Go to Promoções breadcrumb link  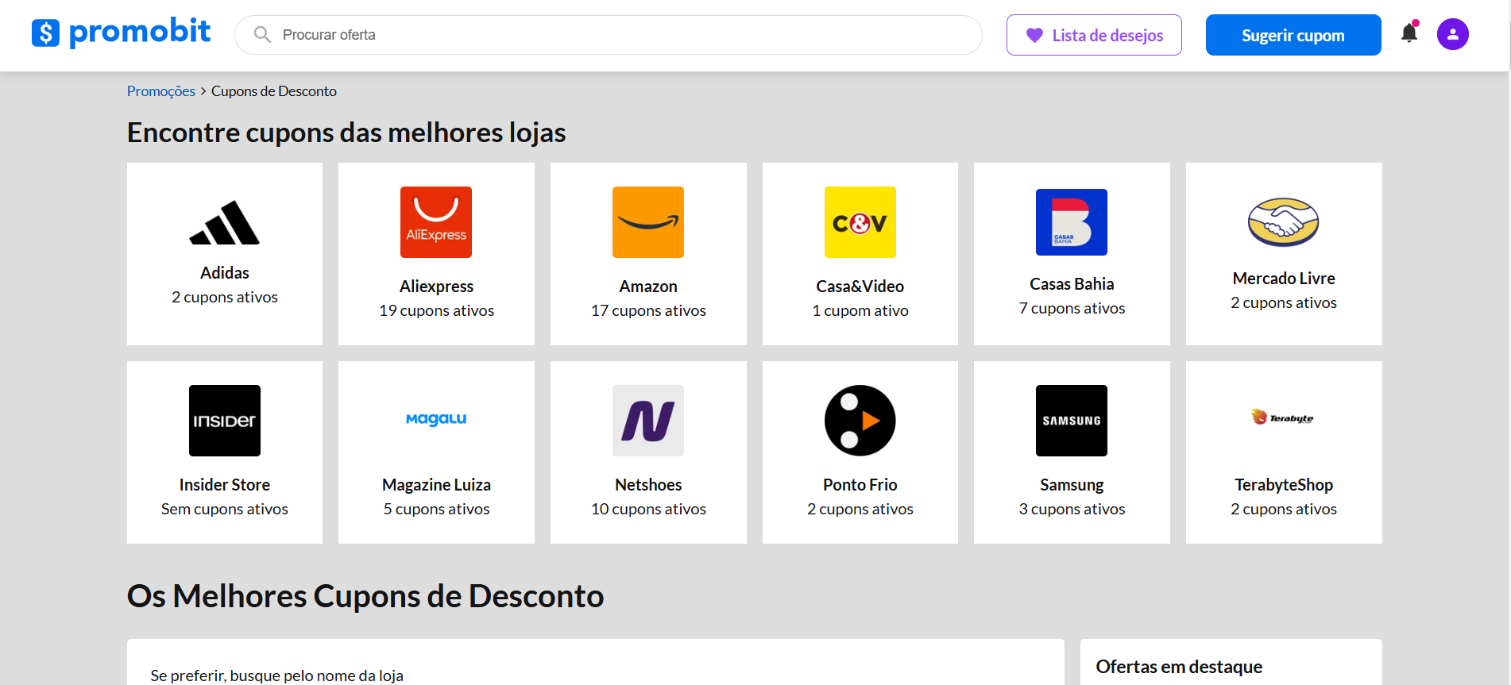coord(161,91)
